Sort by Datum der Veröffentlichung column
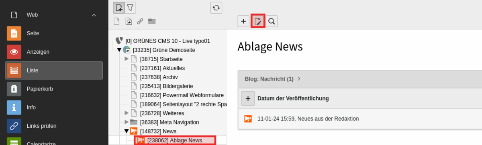Image resolution: width=482 pixels, height=145 pixels. tap(293, 98)
